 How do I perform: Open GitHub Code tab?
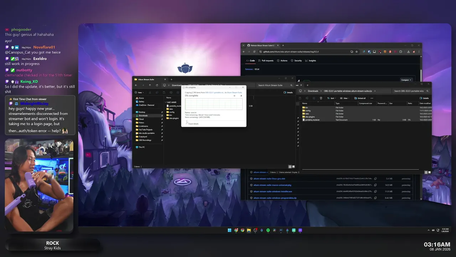250,61
